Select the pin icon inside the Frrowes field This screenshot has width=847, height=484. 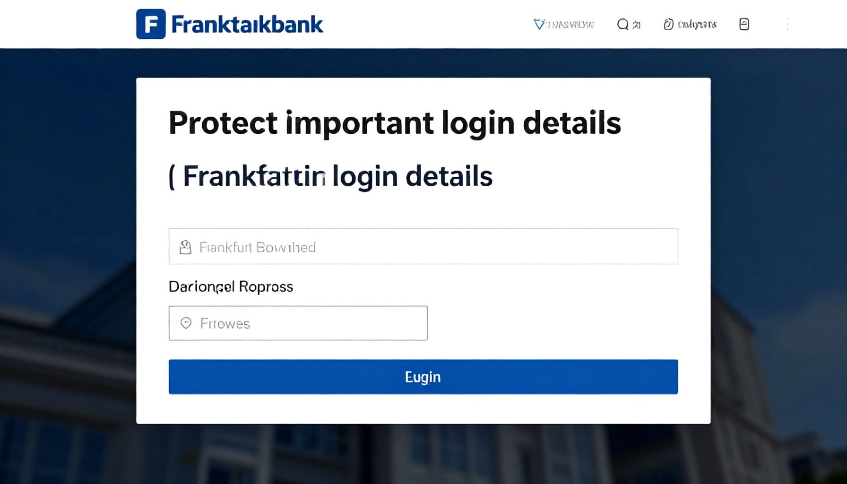(186, 323)
